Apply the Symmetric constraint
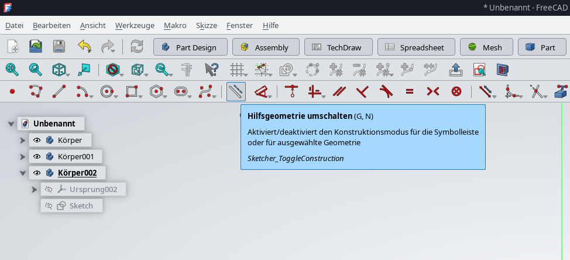 coord(433,91)
